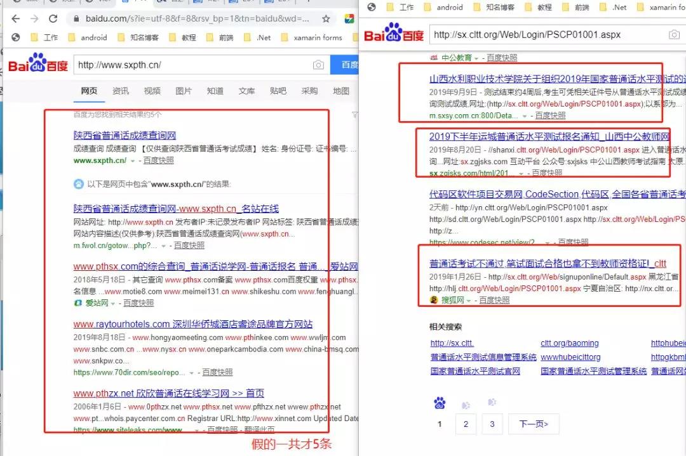686x456 pixels.
Task: Expand the 搜狐网 source dropdown arrow
Action: [x=469, y=301]
